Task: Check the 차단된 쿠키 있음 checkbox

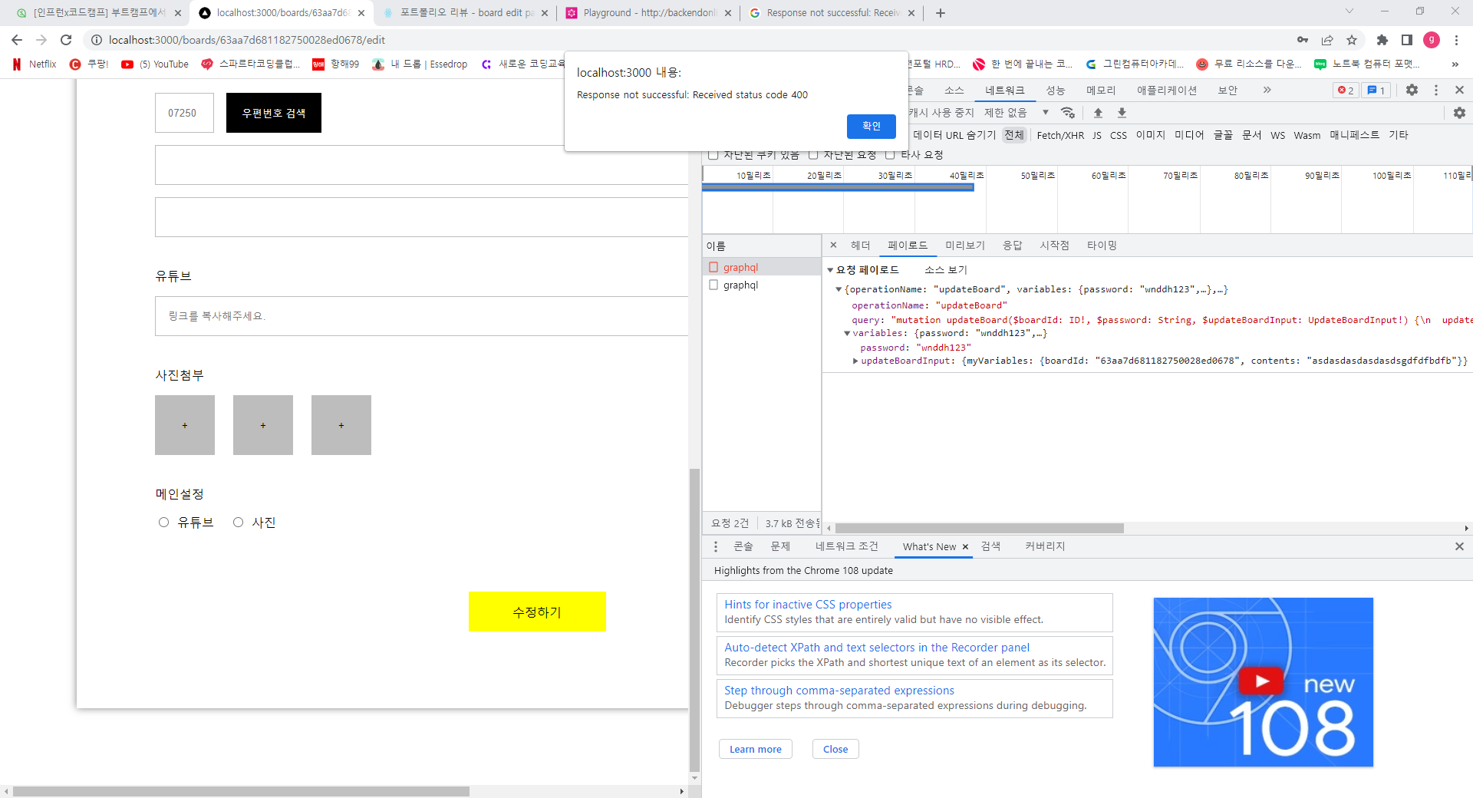Action: tap(713, 155)
